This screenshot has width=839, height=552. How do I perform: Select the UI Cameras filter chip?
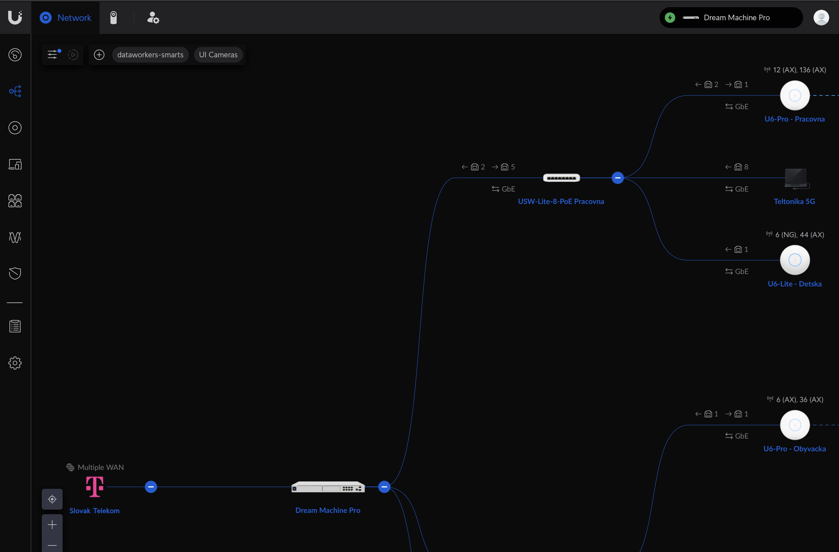click(x=218, y=54)
